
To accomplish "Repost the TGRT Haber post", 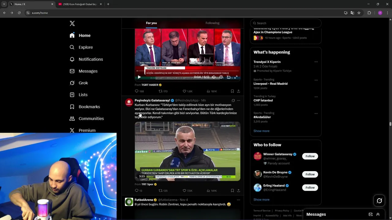I will pos(163,91).
